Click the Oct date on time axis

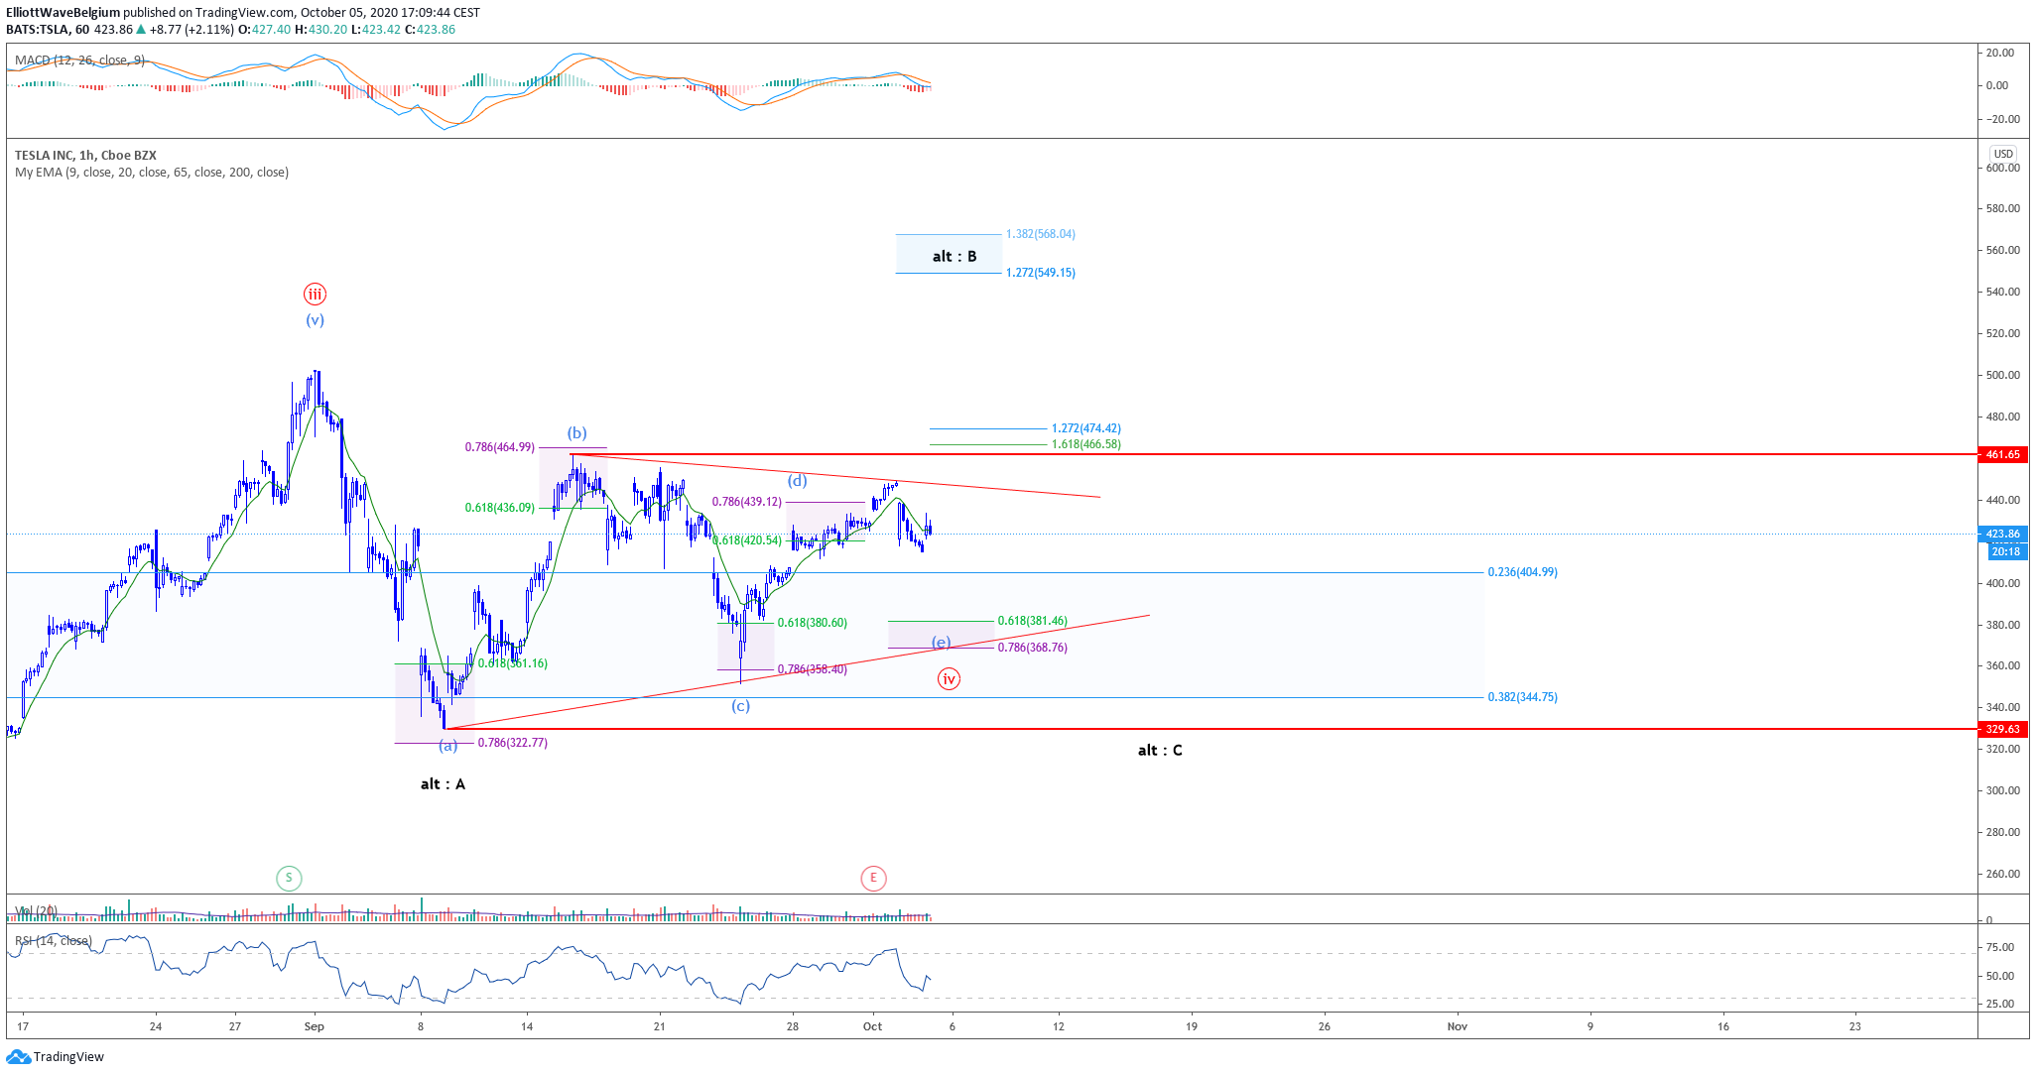pyautogui.click(x=872, y=1027)
